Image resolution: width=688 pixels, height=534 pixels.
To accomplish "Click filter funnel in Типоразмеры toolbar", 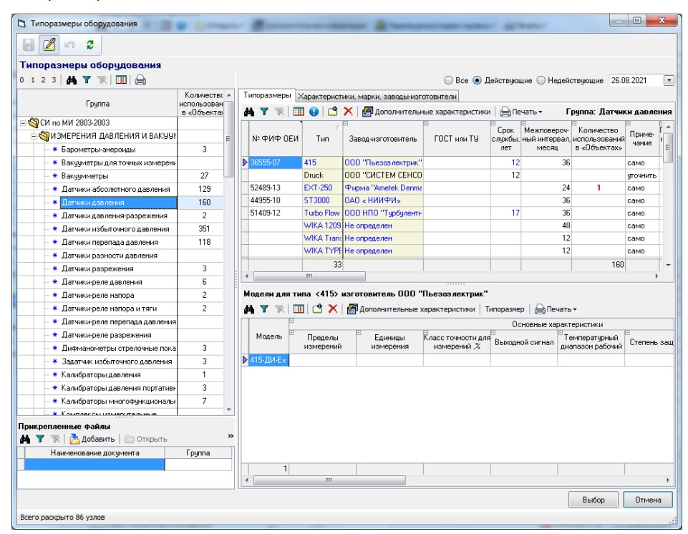I will pos(263,112).
